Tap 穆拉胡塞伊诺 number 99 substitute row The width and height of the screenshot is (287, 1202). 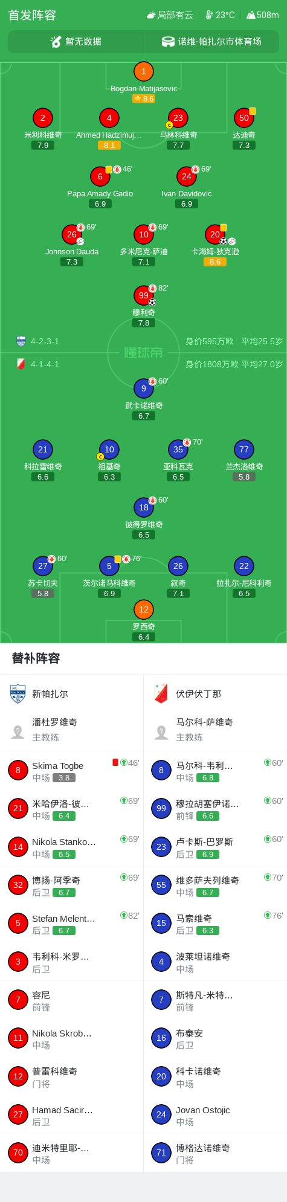click(x=215, y=808)
